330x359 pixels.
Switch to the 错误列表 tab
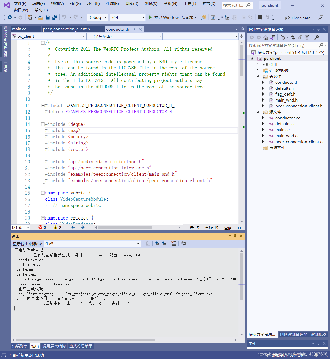point(20,346)
